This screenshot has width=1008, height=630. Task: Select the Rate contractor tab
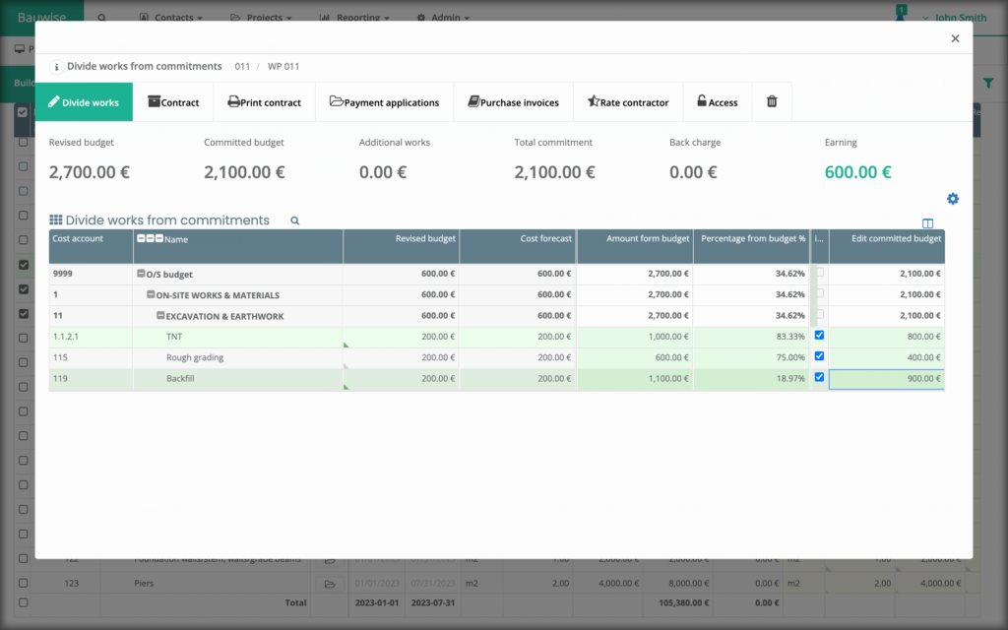tap(628, 101)
